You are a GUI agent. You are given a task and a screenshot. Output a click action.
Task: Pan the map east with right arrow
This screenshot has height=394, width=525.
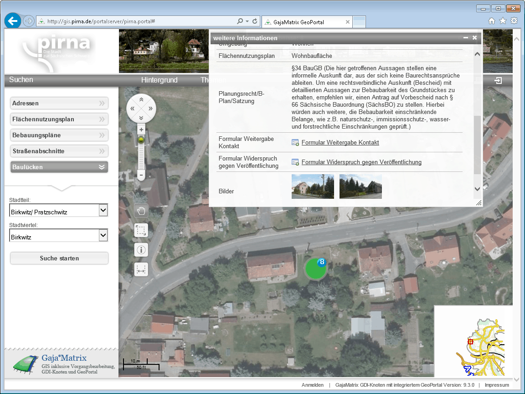pyautogui.click(x=150, y=109)
